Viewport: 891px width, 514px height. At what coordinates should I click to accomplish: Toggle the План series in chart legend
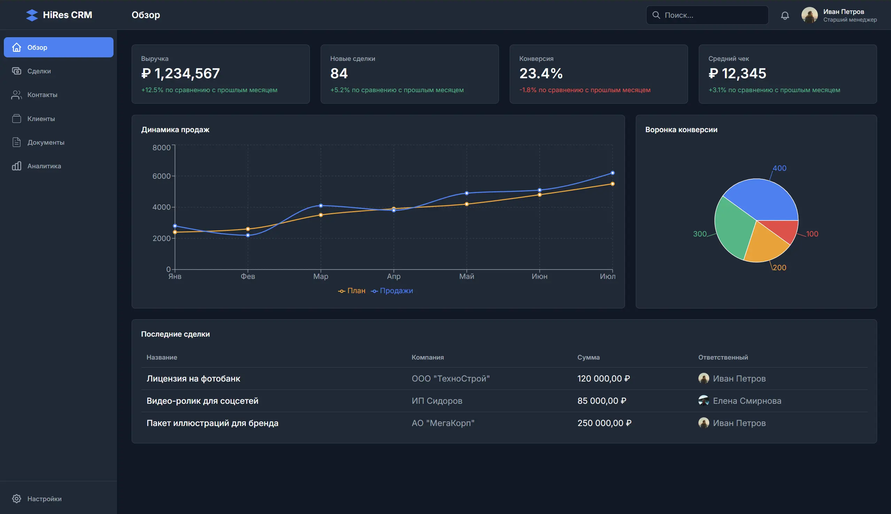click(x=353, y=290)
